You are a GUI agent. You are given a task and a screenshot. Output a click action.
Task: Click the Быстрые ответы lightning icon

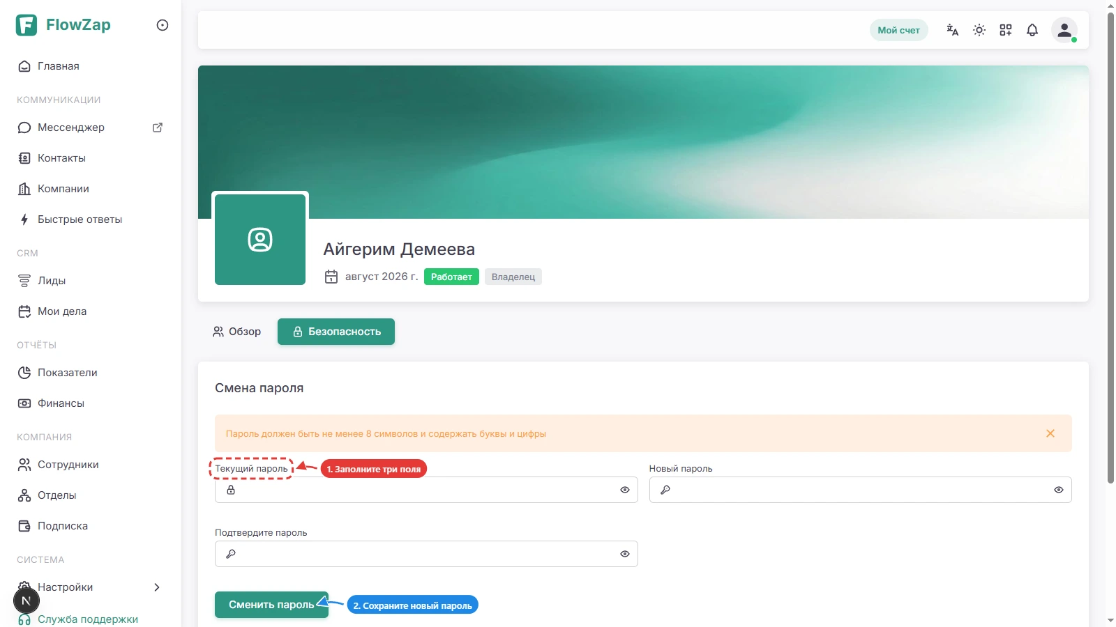click(24, 219)
